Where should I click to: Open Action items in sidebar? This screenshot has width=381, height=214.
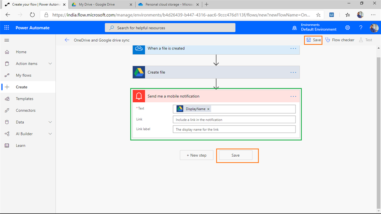pos(26,64)
